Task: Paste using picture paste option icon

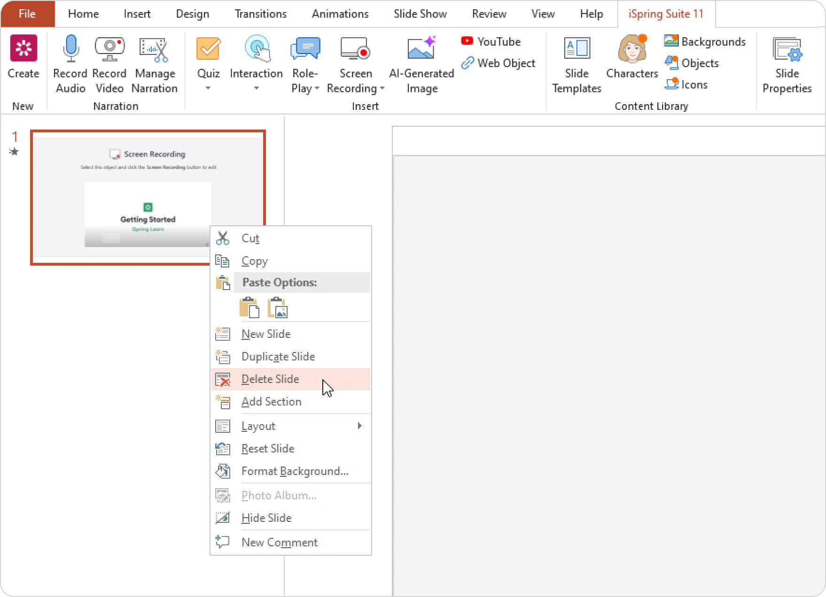Action: (x=278, y=308)
